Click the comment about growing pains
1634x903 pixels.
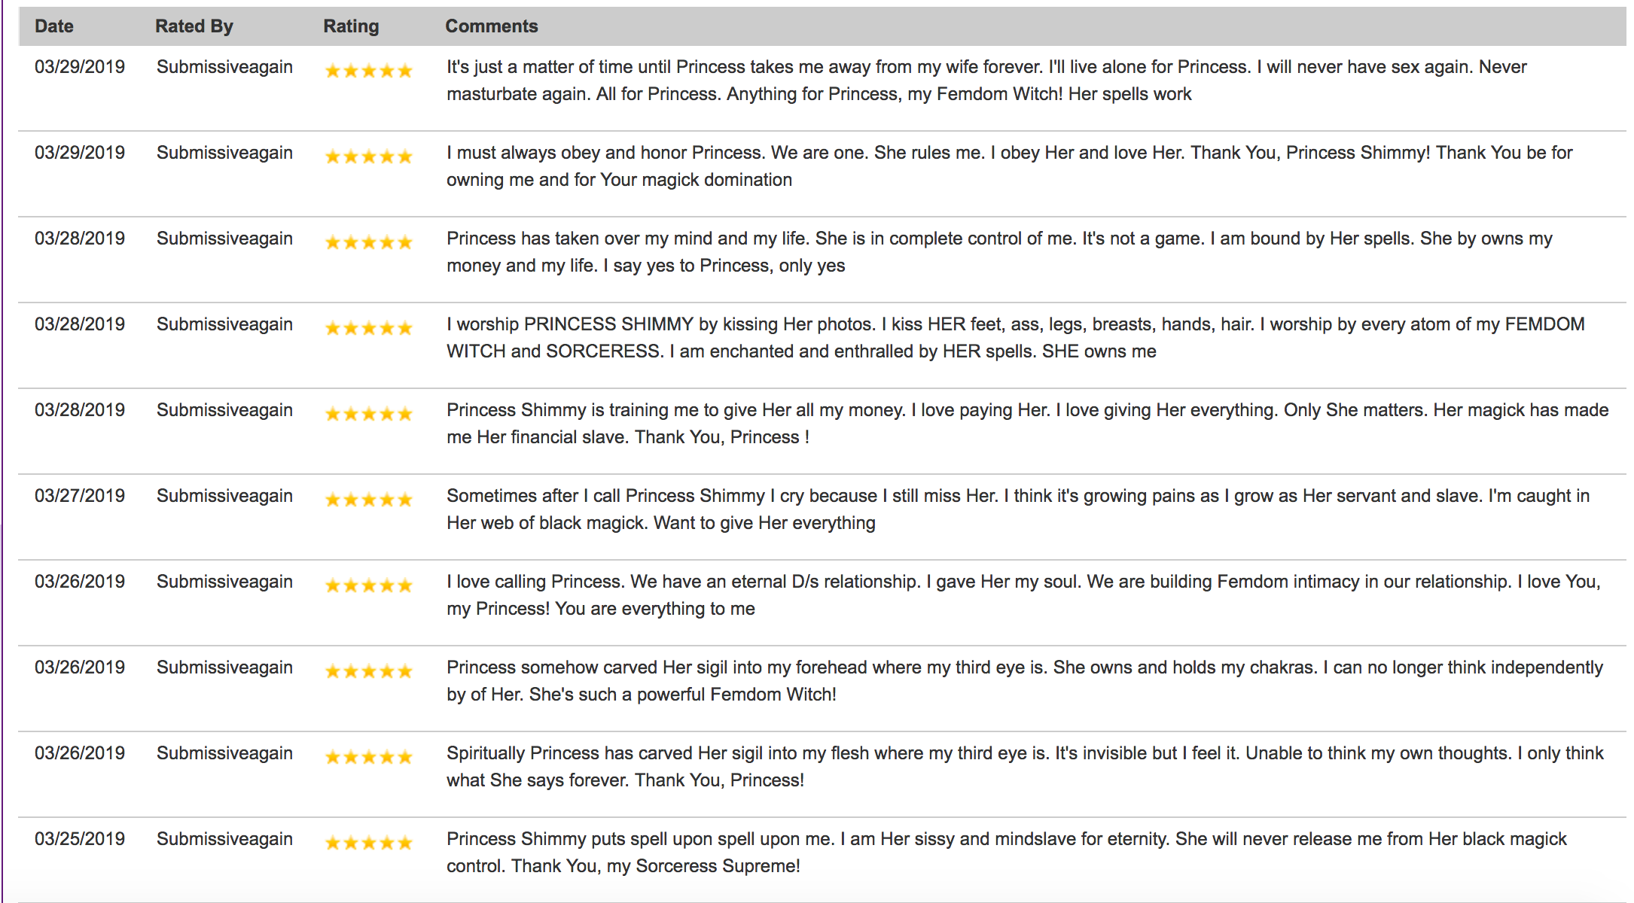1018,509
